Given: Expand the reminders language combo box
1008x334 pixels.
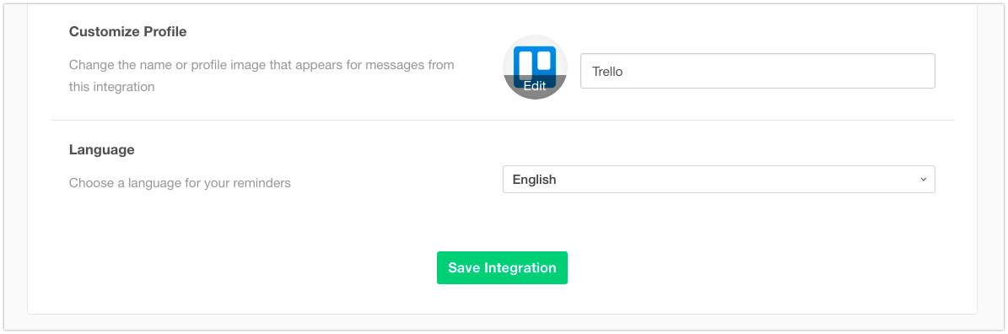Looking at the screenshot, I should coord(719,179).
